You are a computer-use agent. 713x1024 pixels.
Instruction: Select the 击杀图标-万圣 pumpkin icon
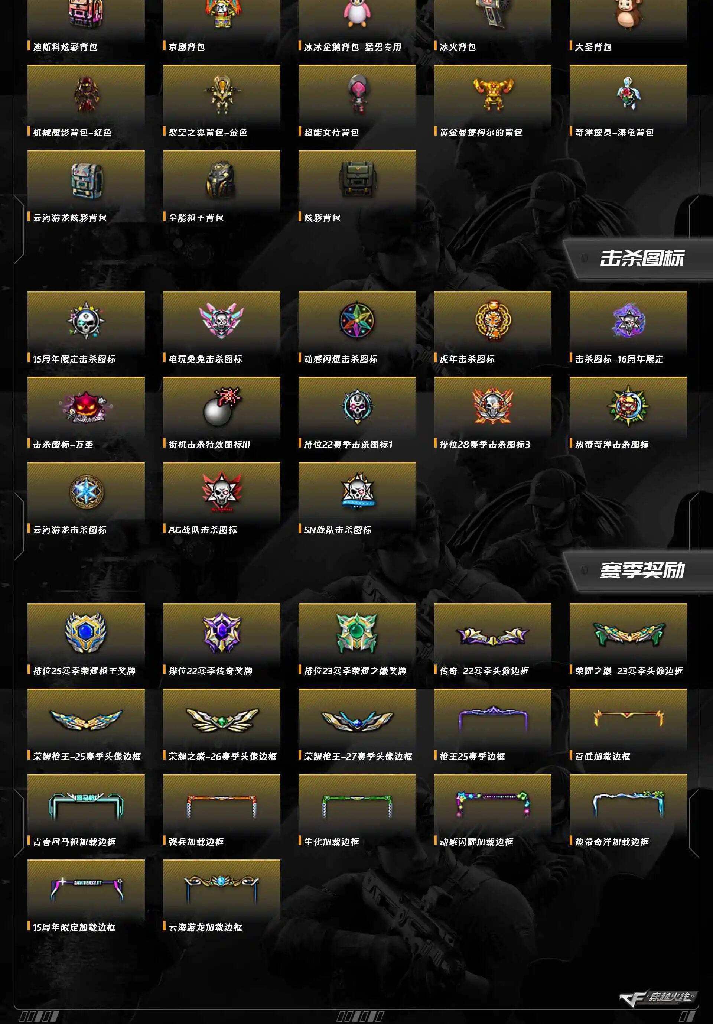pos(86,406)
